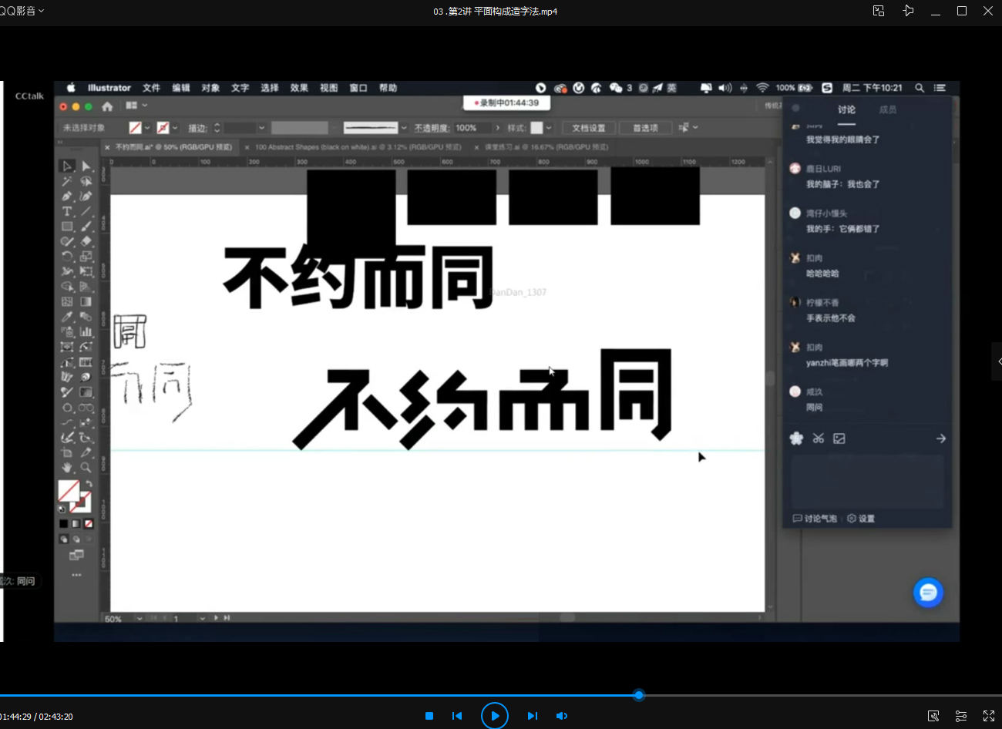The image size is (1002, 729).
Task: Click the 首选项 button
Action: tap(645, 128)
